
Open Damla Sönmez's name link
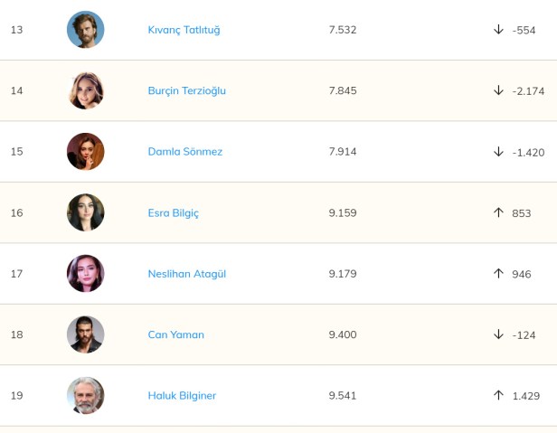(184, 152)
